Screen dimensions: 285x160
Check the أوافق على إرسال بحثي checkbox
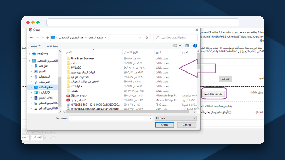pos(230,112)
